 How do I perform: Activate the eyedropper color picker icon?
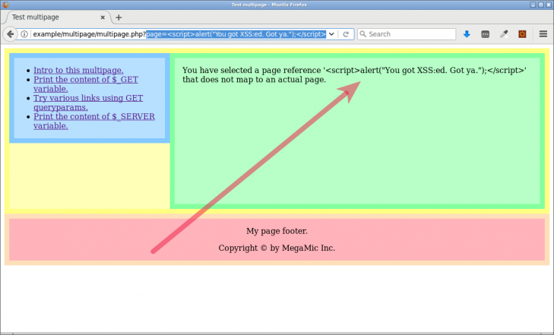[504, 34]
